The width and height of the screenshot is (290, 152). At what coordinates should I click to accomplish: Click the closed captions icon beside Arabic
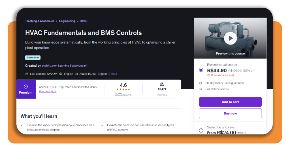coord(76,74)
